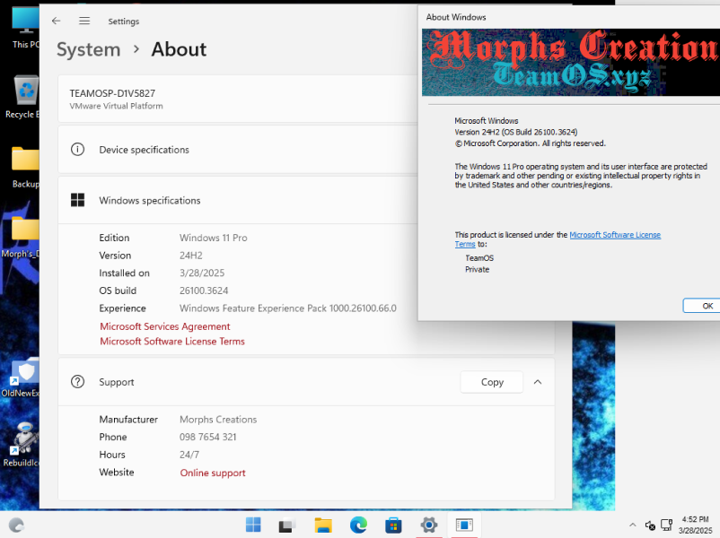720x538 pixels.
Task: Select the device name TEAMOSP-D1V5827
Action: (x=112, y=93)
